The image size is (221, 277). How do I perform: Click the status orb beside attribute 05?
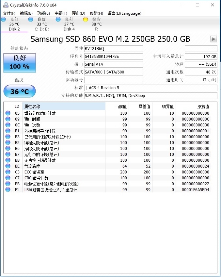tap(8, 113)
